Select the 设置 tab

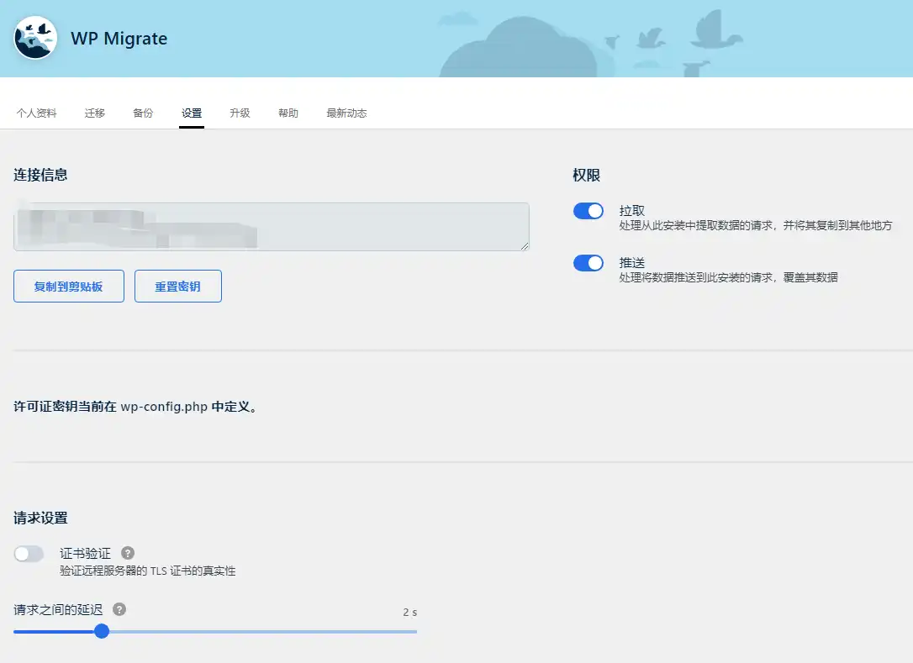coord(192,112)
